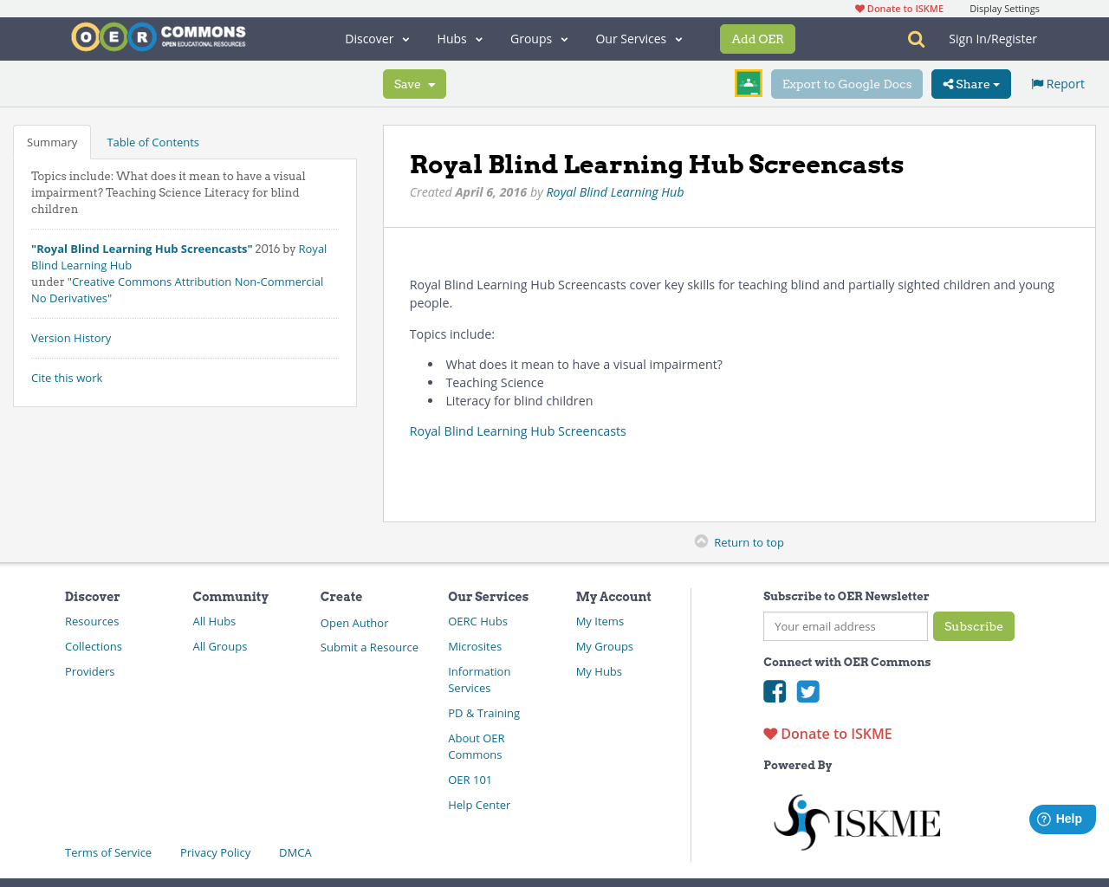This screenshot has height=887, width=1109.
Task: Click the newsletter email address field
Action: click(845, 626)
